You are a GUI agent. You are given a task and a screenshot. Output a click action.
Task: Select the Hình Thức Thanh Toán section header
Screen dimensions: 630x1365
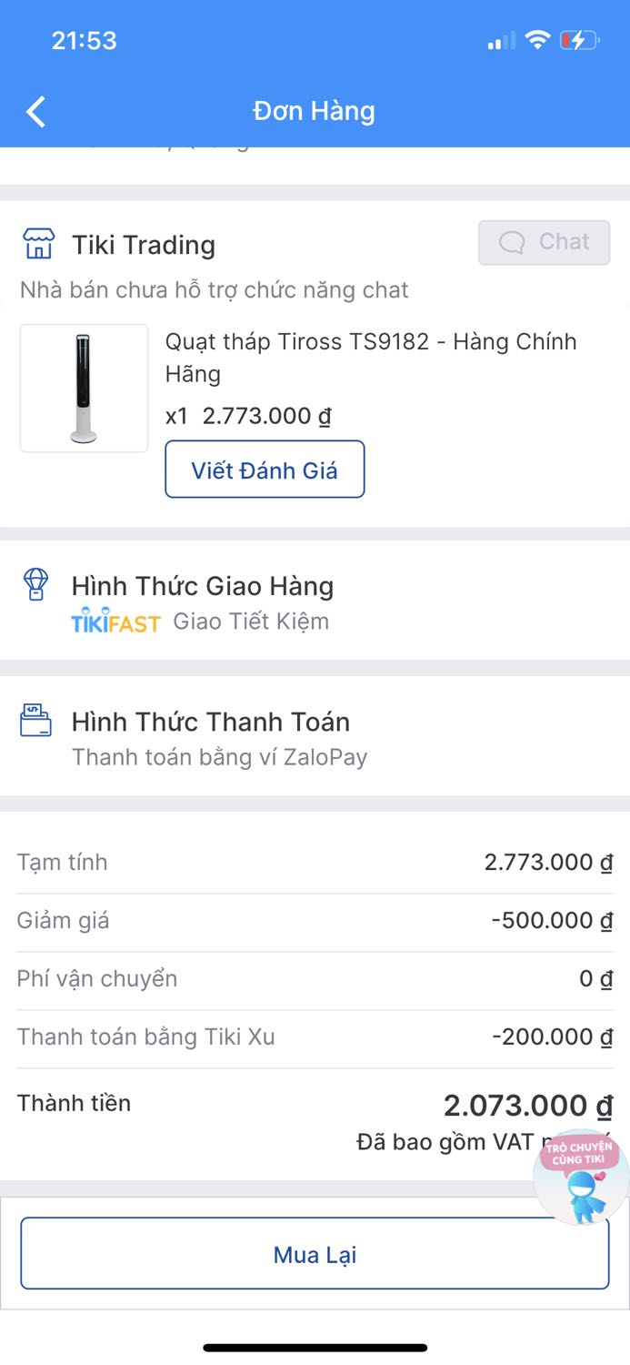point(209,722)
